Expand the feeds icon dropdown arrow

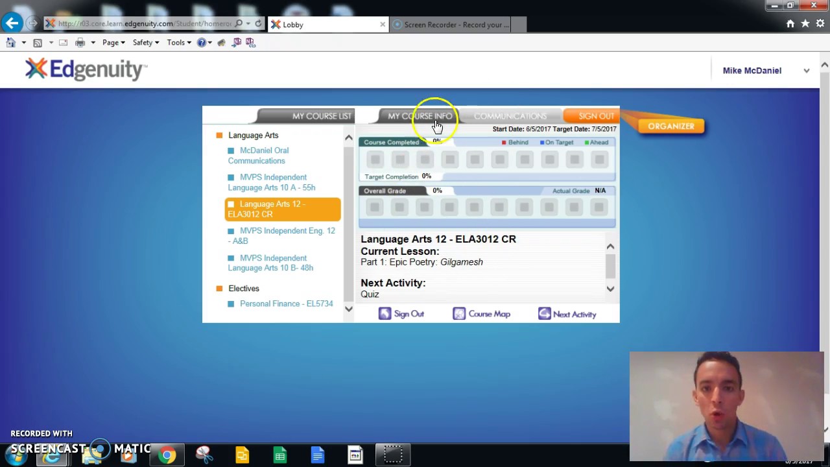click(51, 43)
